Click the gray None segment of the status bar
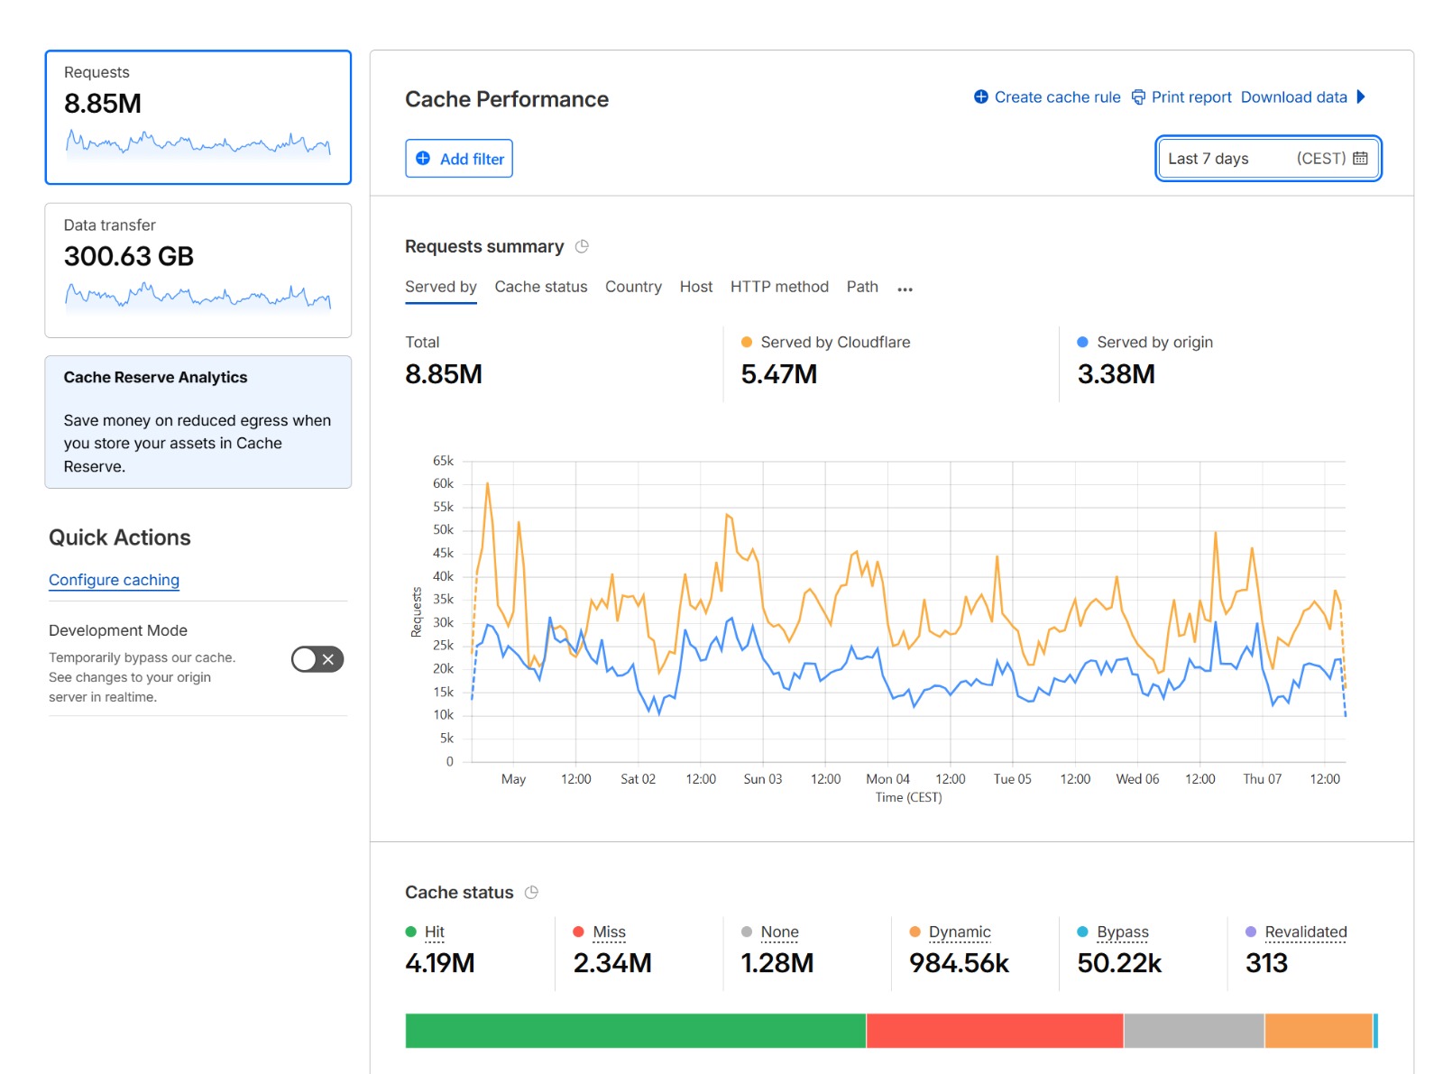 (x=1194, y=1031)
